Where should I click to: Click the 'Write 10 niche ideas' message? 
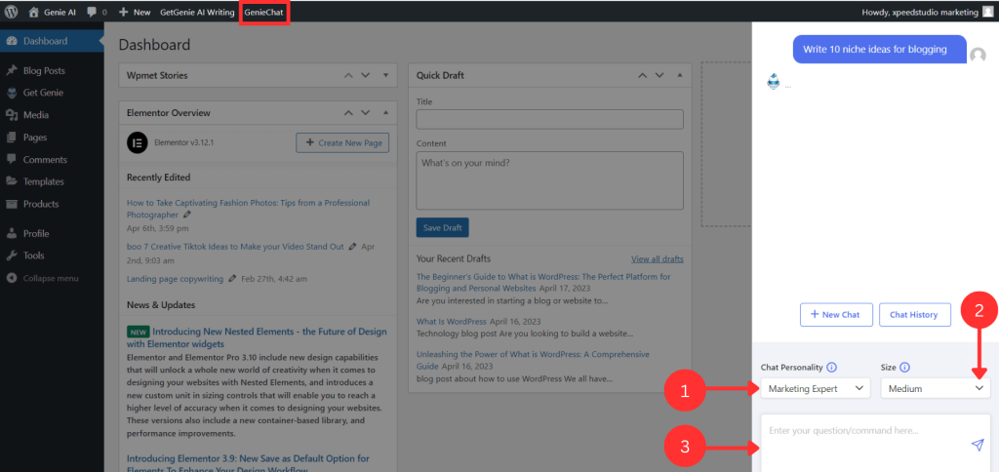[x=879, y=49]
